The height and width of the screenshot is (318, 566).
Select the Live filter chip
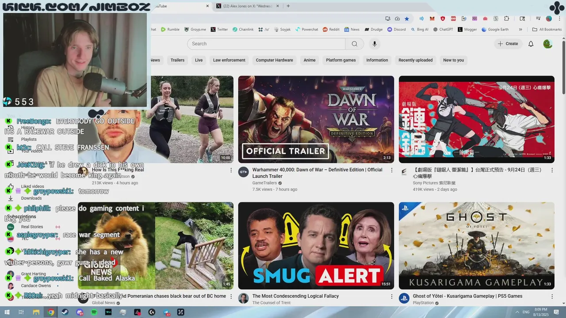pyautogui.click(x=199, y=60)
